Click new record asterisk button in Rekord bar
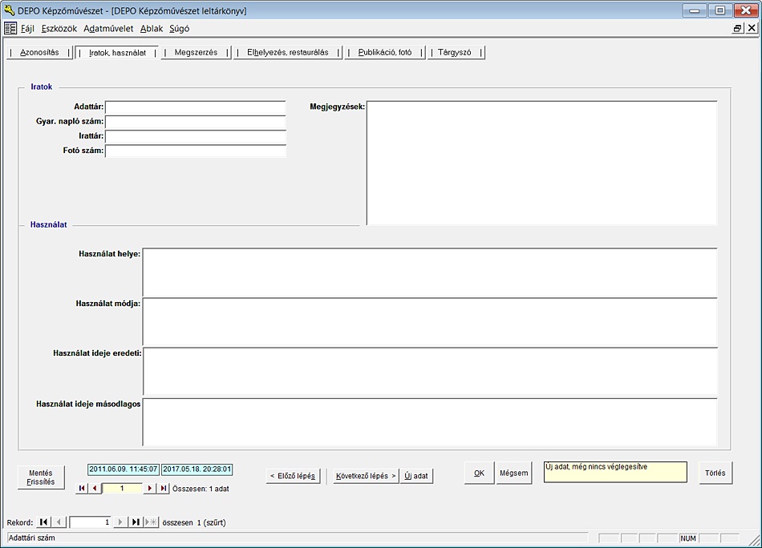This screenshot has height=548, width=762. pyautogui.click(x=152, y=522)
